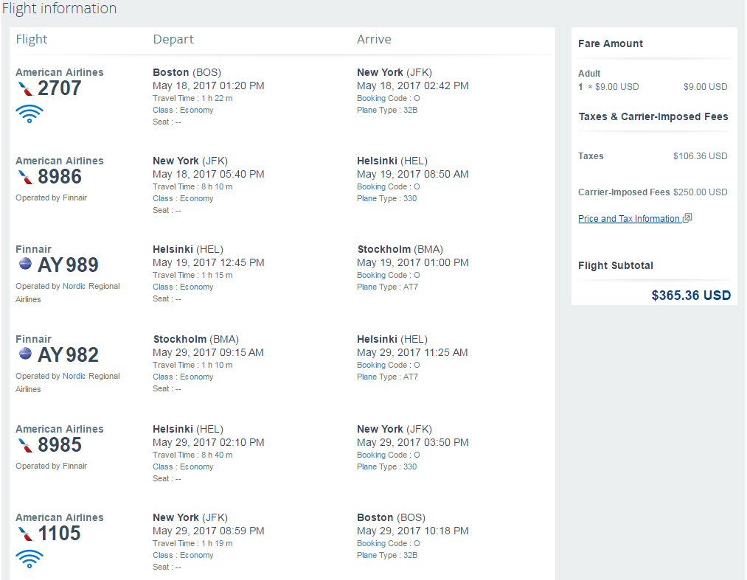Click the $9.00 USD adult fare total
Image resolution: width=747 pixels, height=580 pixels.
click(x=705, y=87)
